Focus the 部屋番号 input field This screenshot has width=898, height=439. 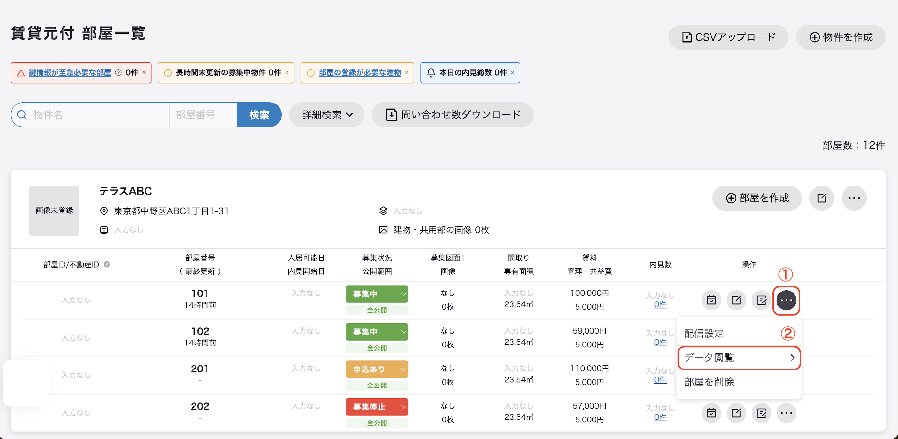coord(203,115)
